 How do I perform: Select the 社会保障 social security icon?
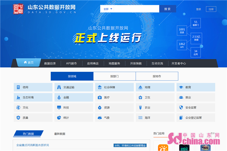[100, 87]
